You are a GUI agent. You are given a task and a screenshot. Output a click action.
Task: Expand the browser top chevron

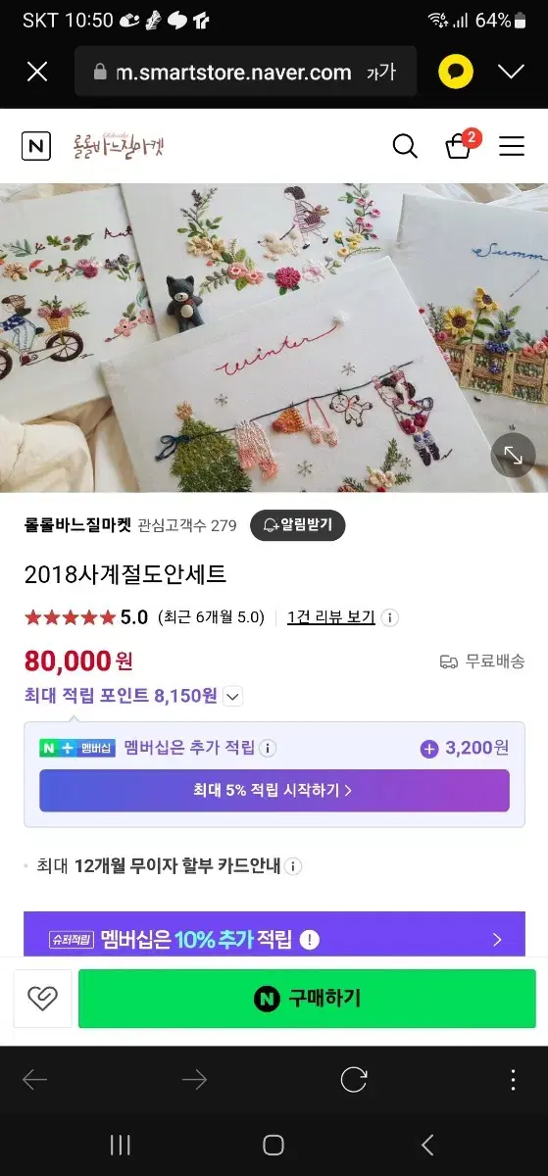tap(511, 72)
